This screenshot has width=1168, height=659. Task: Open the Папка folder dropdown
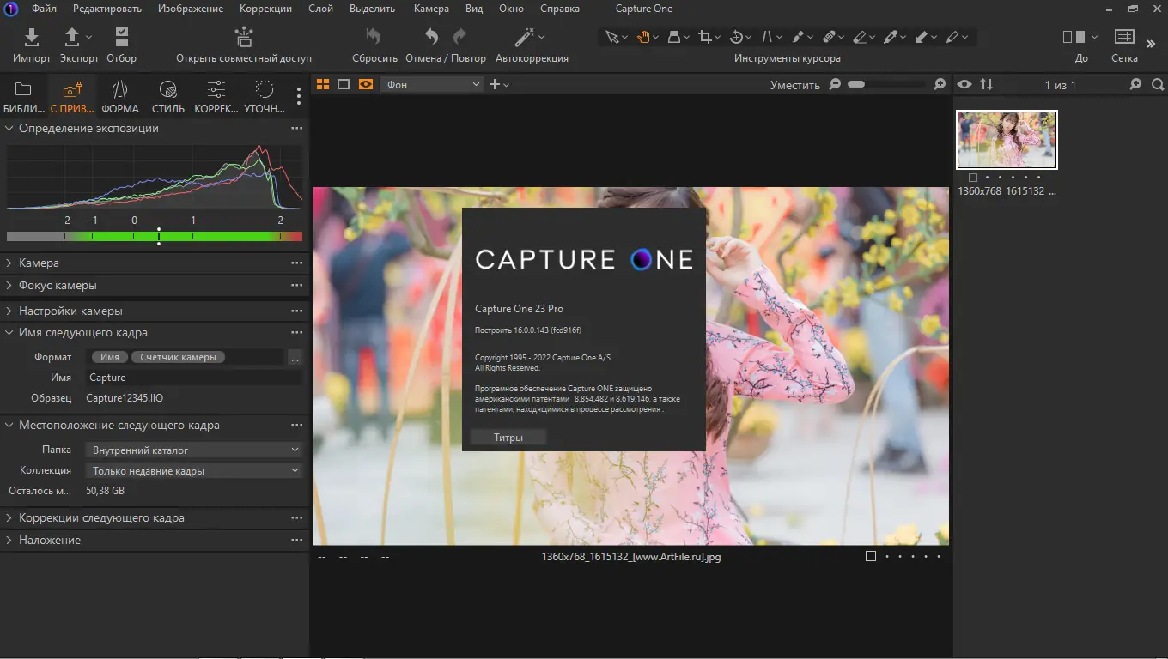click(x=194, y=450)
